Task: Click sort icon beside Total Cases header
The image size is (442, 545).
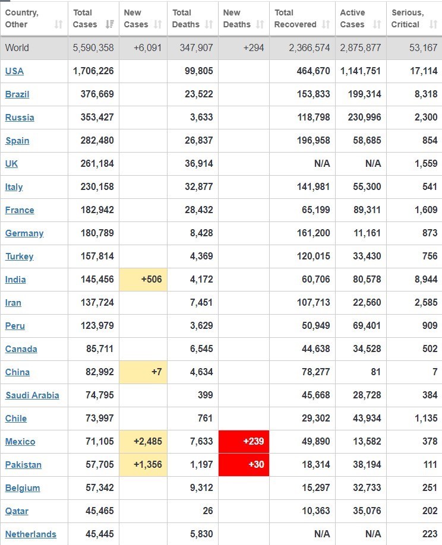Action: tap(109, 24)
